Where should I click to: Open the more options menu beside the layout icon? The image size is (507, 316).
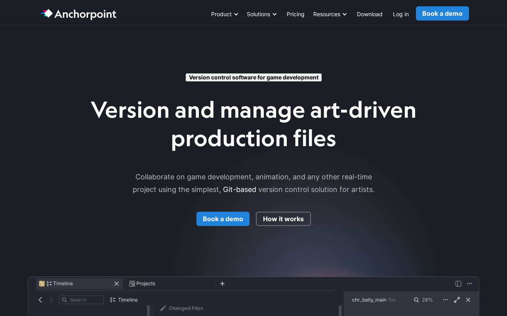click(x=469, y=284)
